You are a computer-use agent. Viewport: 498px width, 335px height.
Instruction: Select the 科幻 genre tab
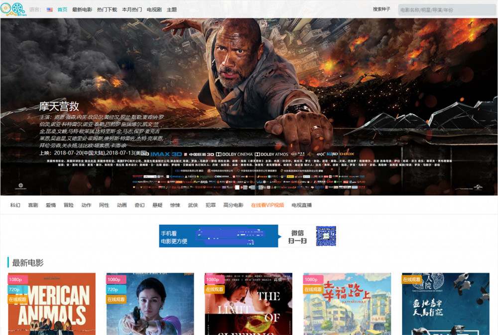[x=15, y=205]
